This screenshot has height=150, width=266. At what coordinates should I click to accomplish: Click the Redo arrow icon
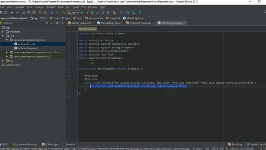[17, 12]
